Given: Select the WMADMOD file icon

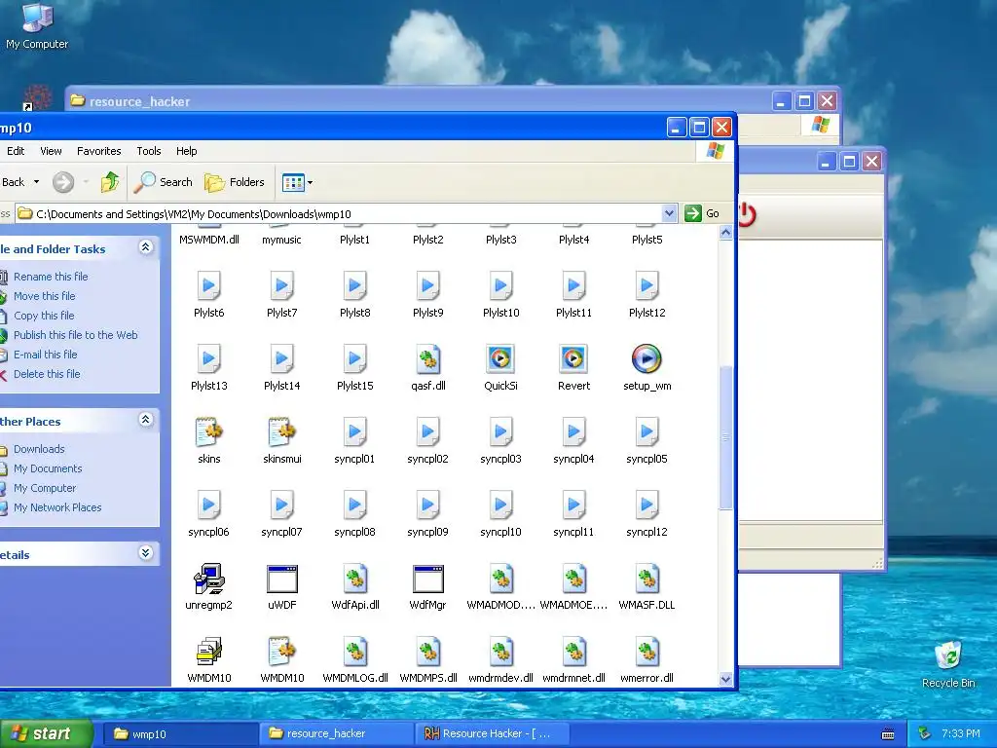Looking at the screenshot, I should [x=500, y=579].
